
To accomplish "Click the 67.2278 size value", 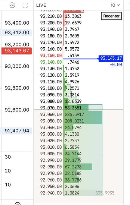I will [73, 167].
